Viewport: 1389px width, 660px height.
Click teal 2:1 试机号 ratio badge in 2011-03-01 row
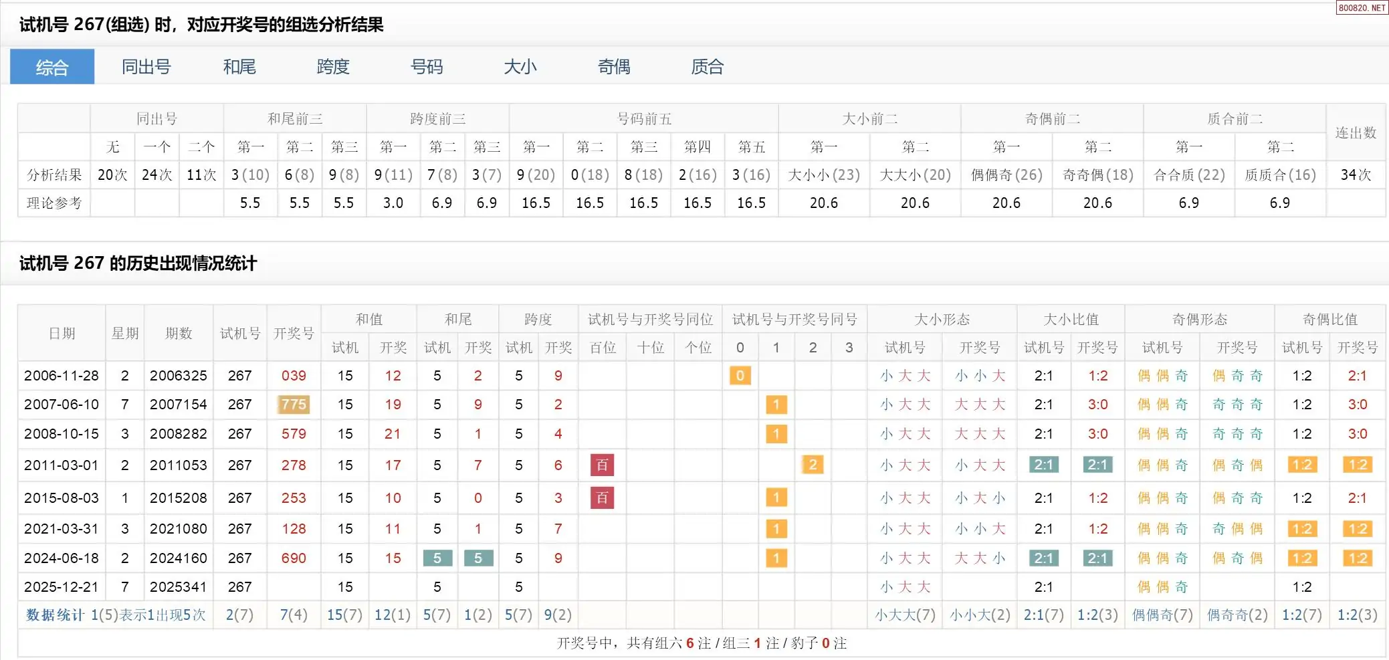(1043, 465)
